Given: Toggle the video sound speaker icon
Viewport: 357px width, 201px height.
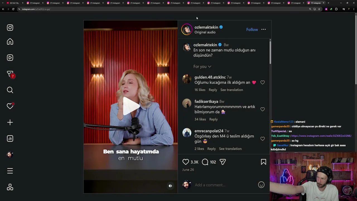Looking at the screenshot, I should tap(170, 186).
